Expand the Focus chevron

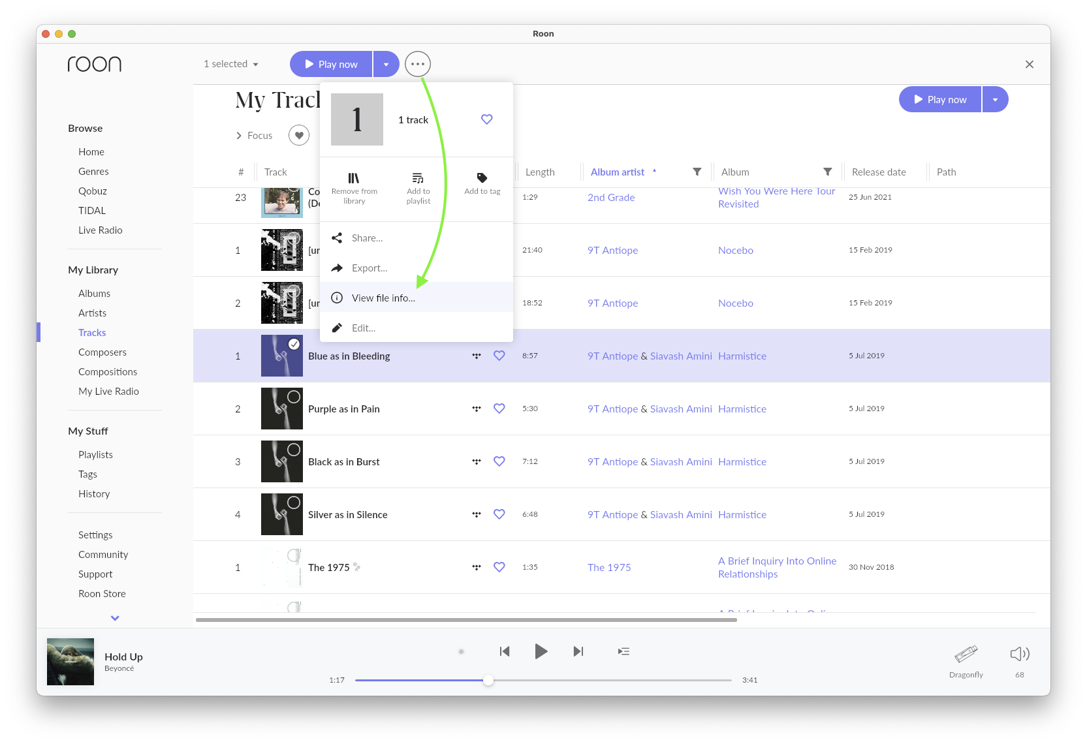pyautogui.click(x=239, y=136)
